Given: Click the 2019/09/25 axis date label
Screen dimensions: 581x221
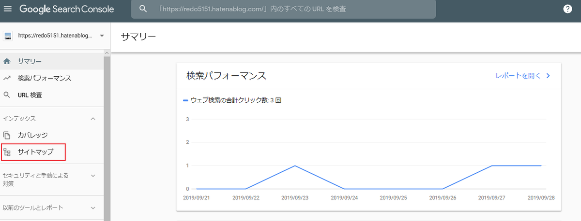Looking at the screenshot, I should point(393,197).
